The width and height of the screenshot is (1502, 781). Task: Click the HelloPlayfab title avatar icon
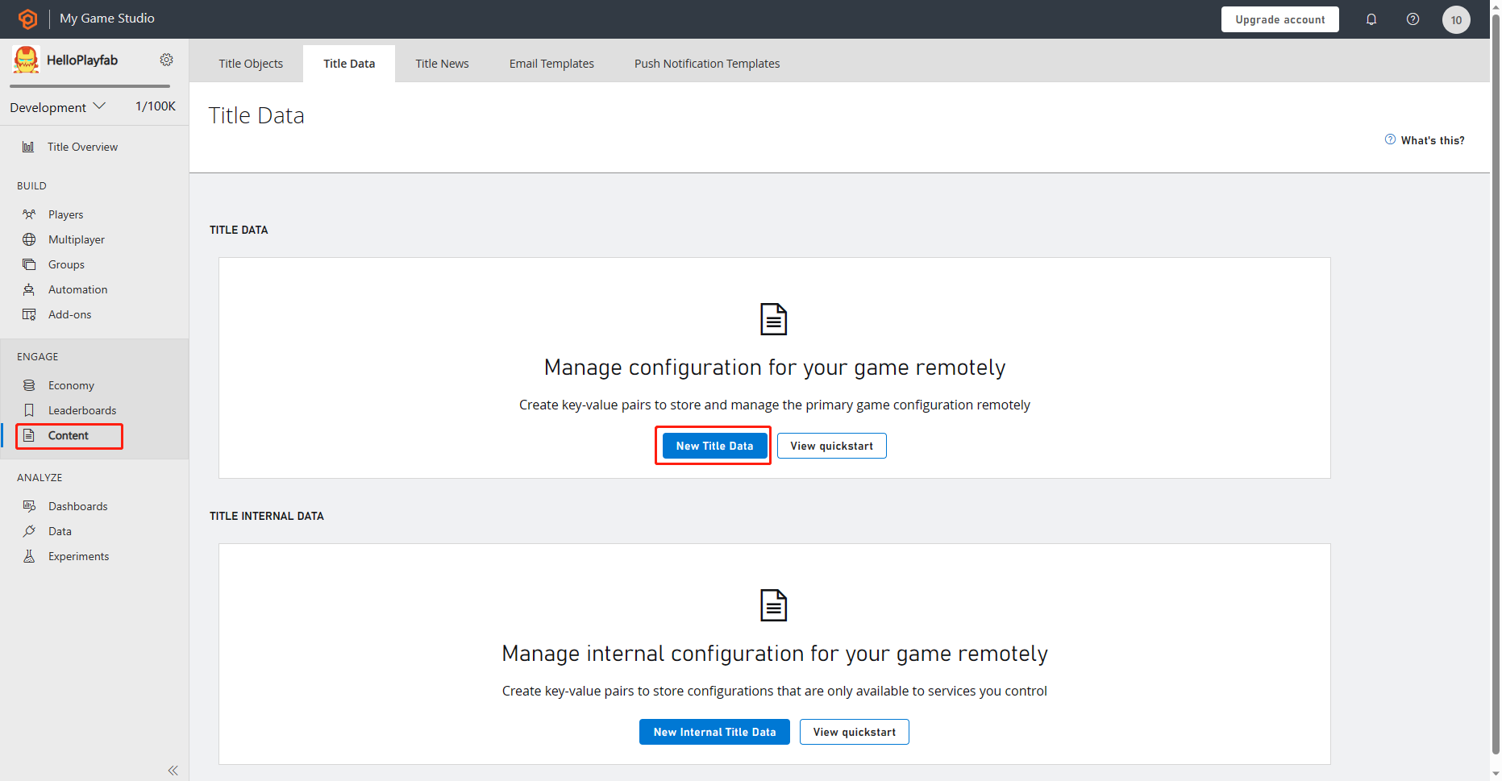click(26, 60)
